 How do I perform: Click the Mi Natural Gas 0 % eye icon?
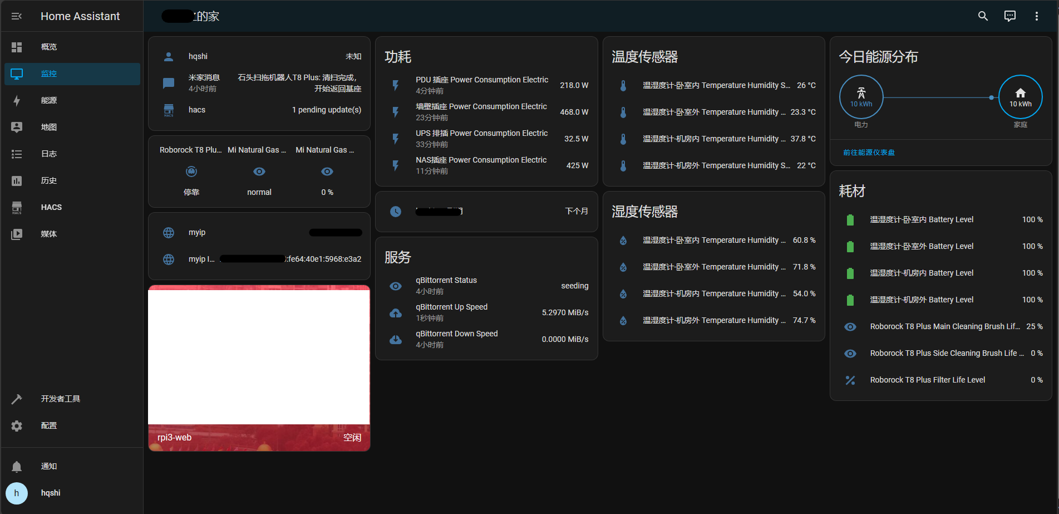click(327, 172)
